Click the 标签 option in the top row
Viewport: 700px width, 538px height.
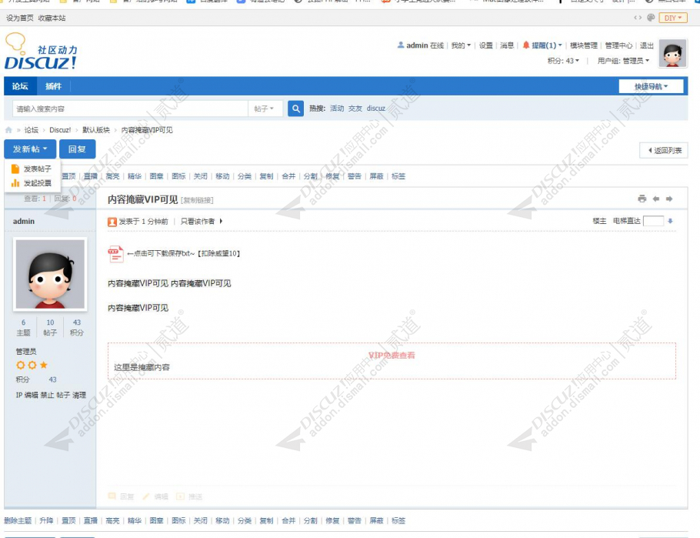398,176
